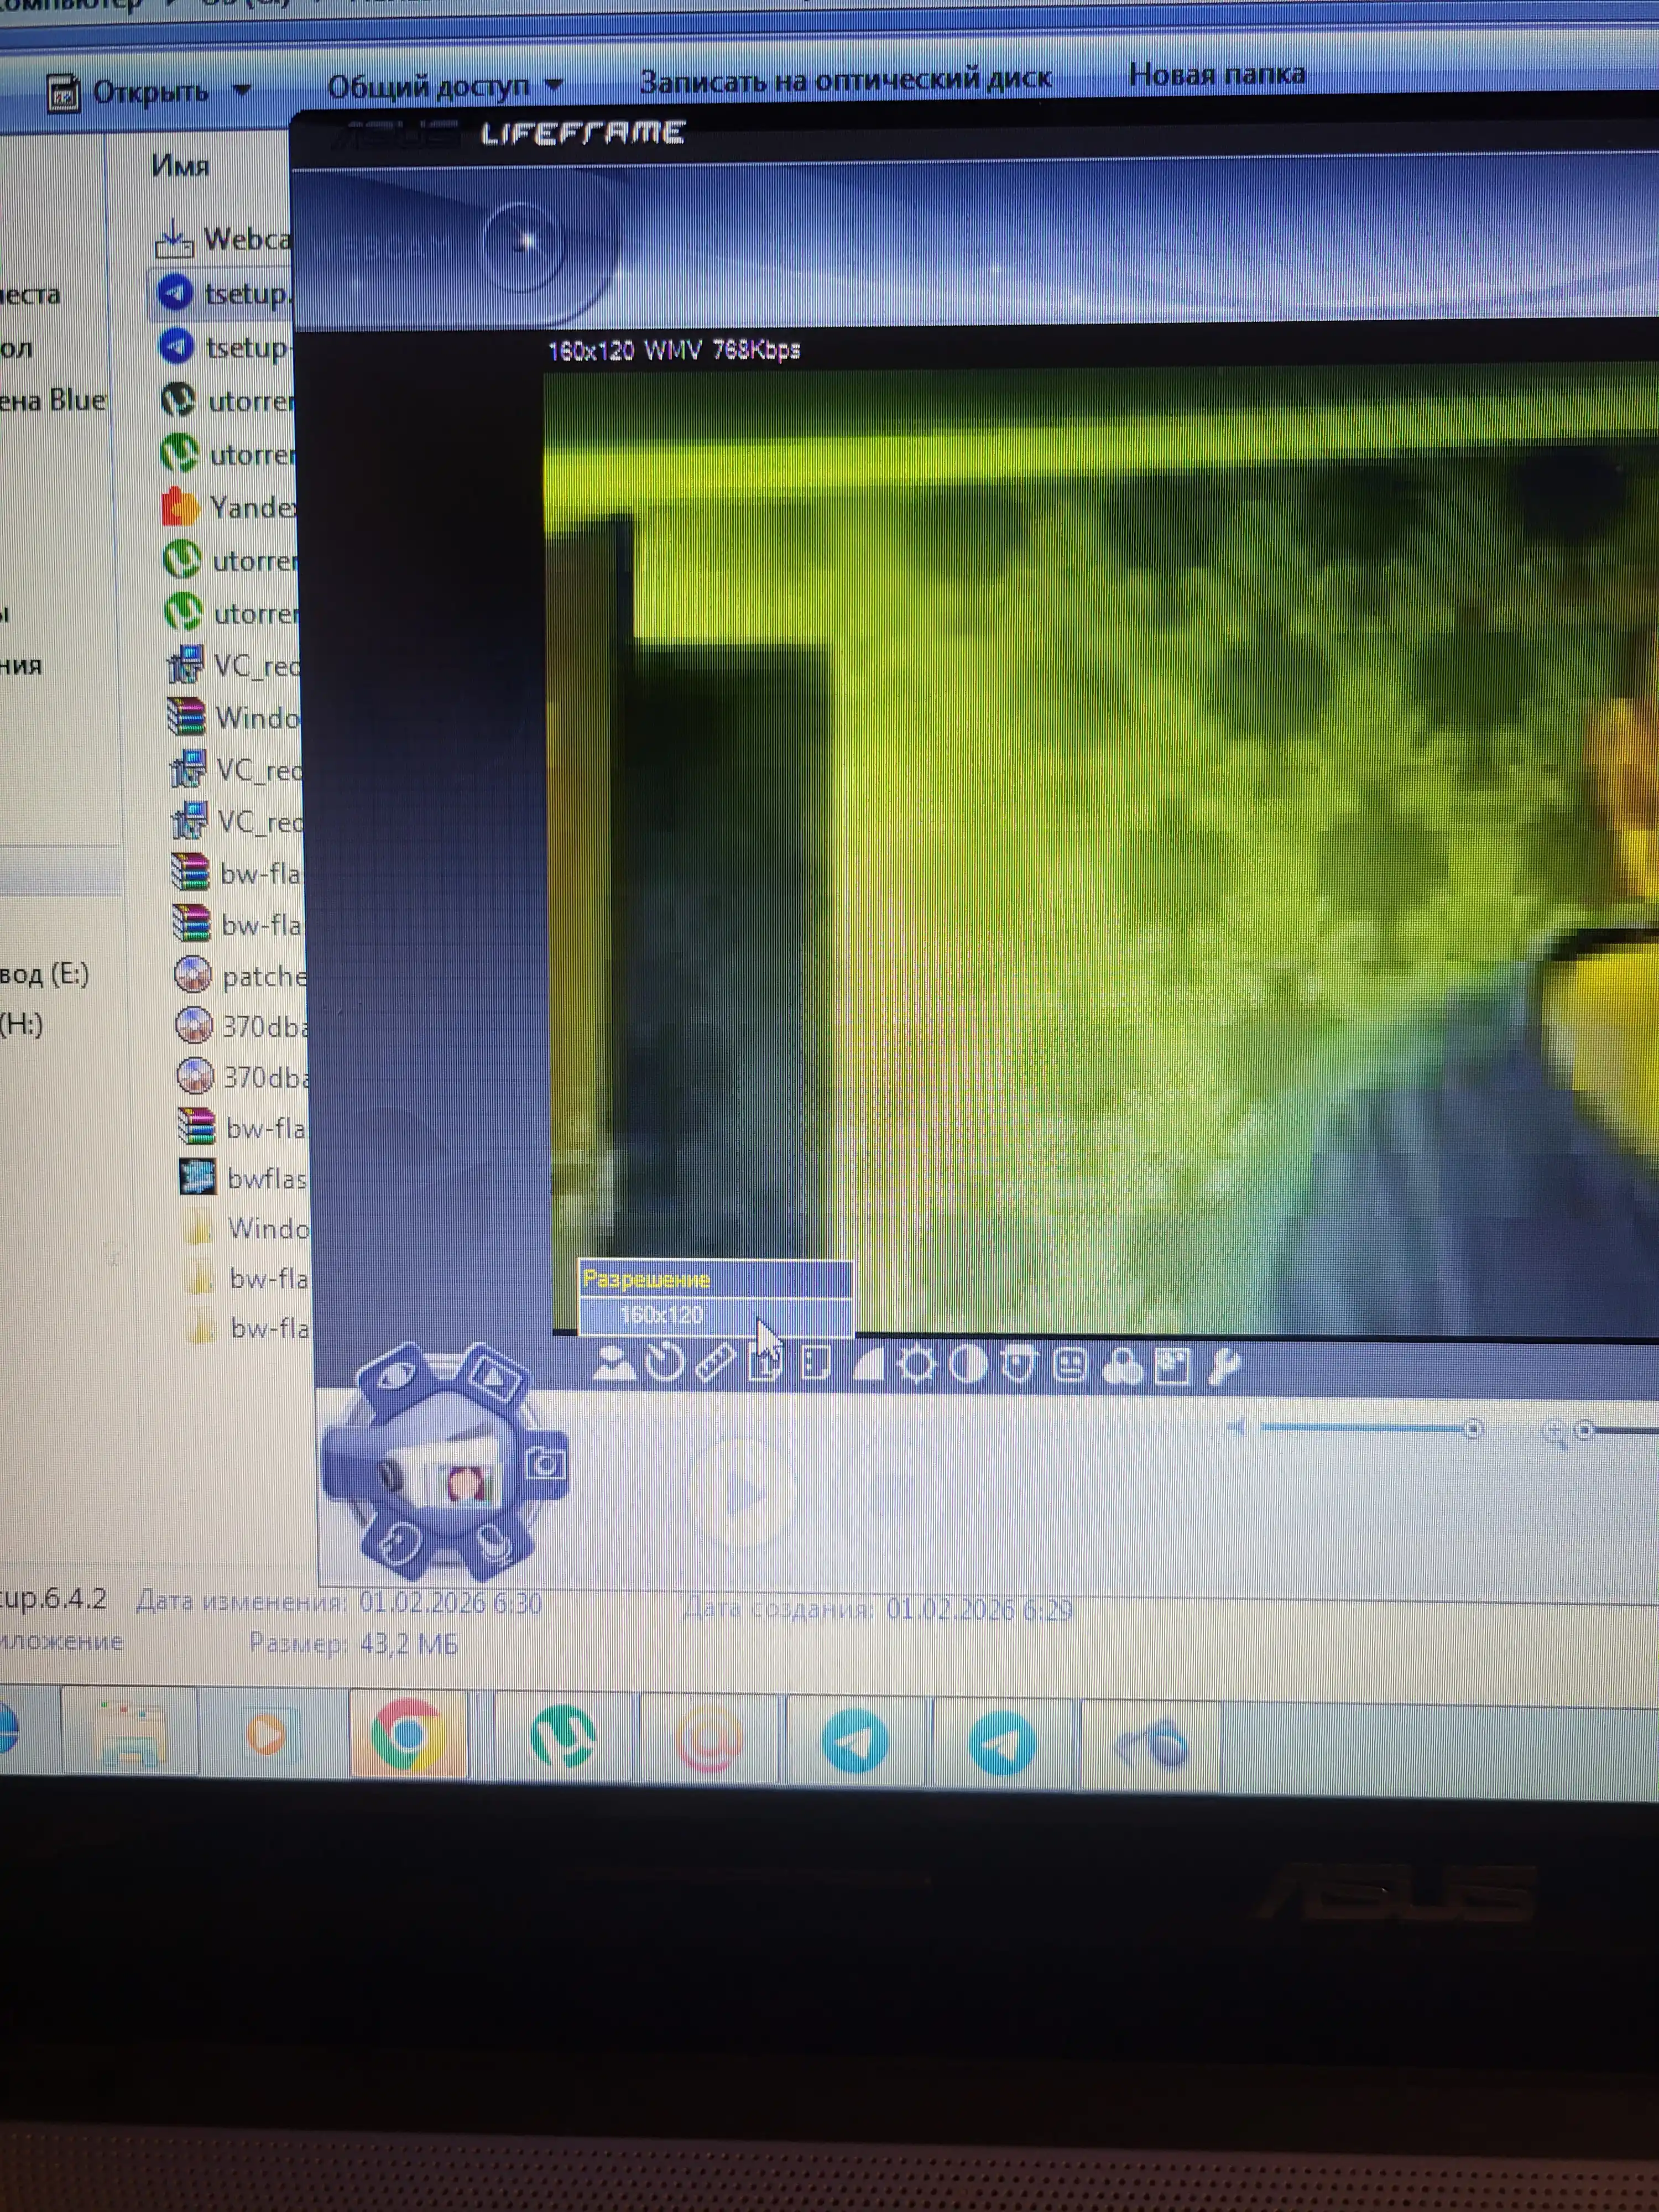Viewport: 1659px width, 2212px height.
Task: Switch mode dial to eye monitor mode
Action: pos(395,1374)
